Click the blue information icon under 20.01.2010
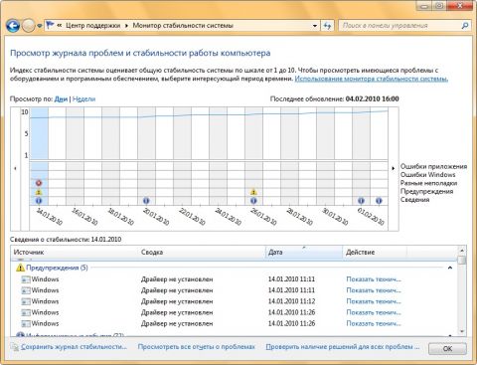 click(x=146, y=201)
